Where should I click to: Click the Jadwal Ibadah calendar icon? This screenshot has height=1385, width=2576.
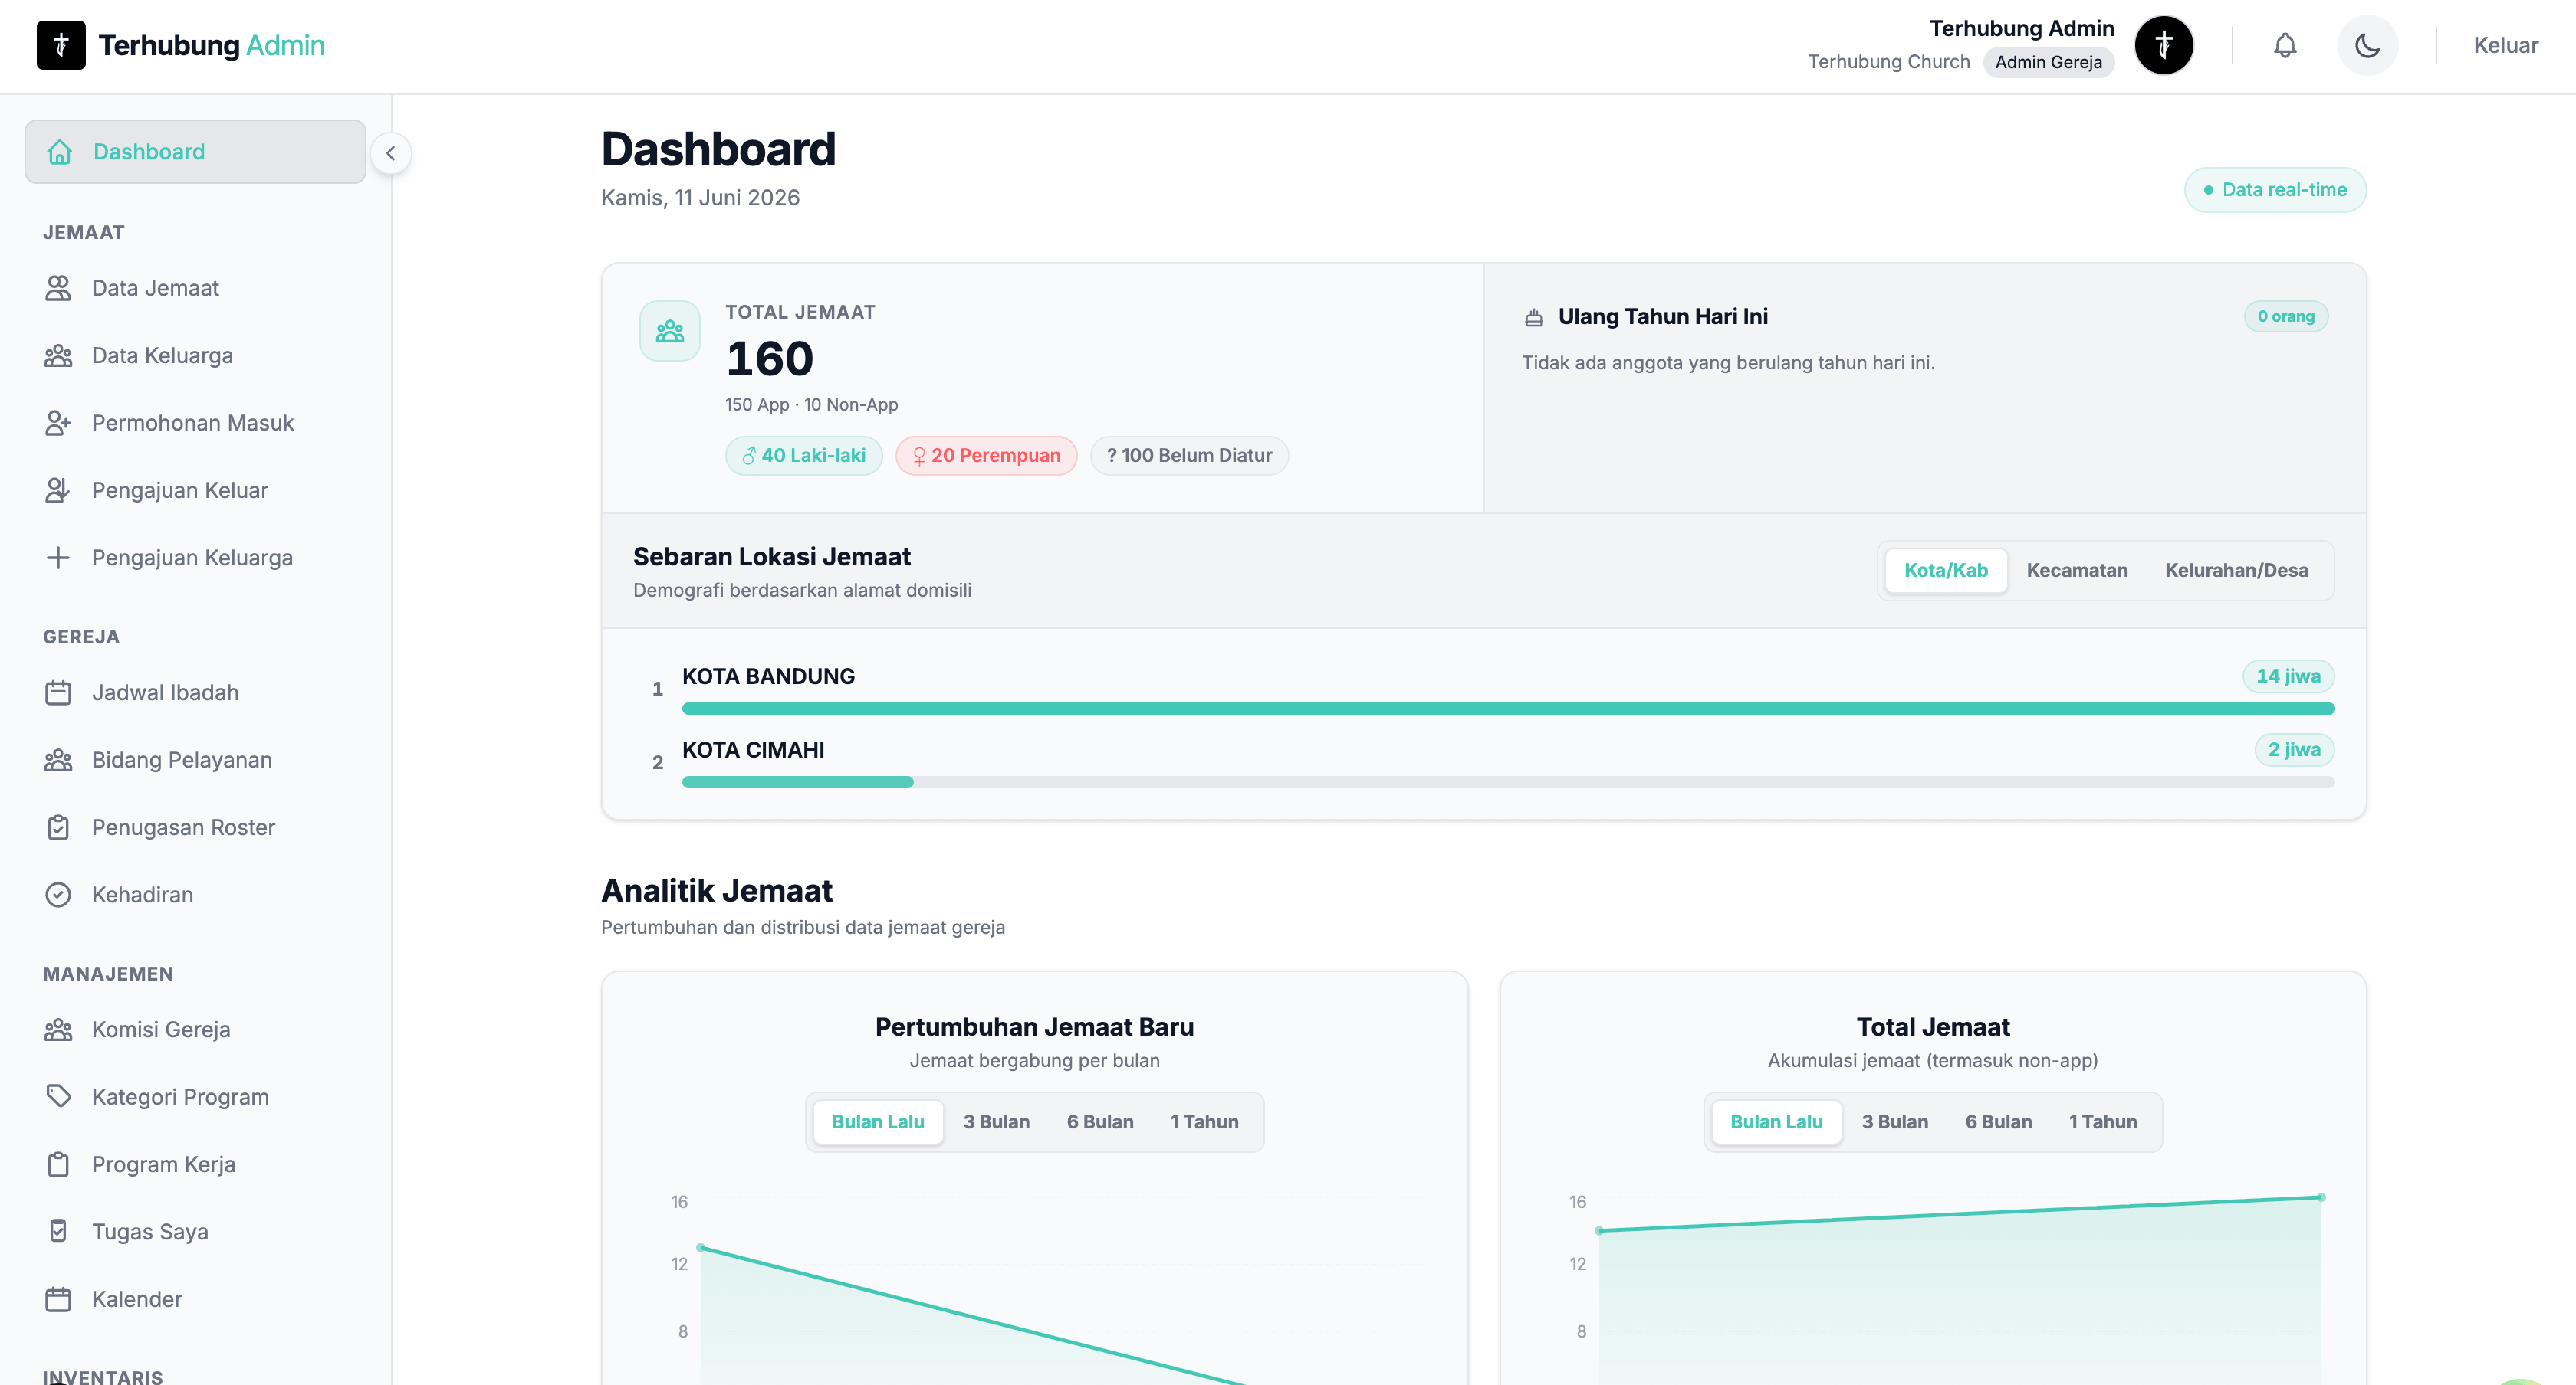coord(58,692)
